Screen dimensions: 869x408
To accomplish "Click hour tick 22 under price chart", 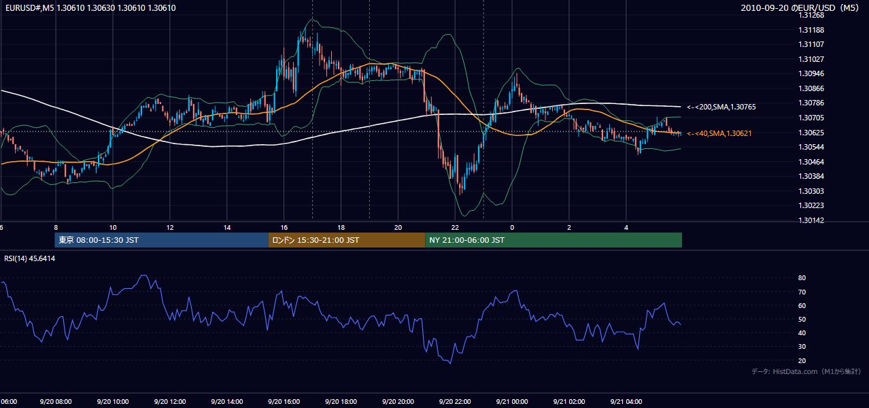I will [456, 228].
